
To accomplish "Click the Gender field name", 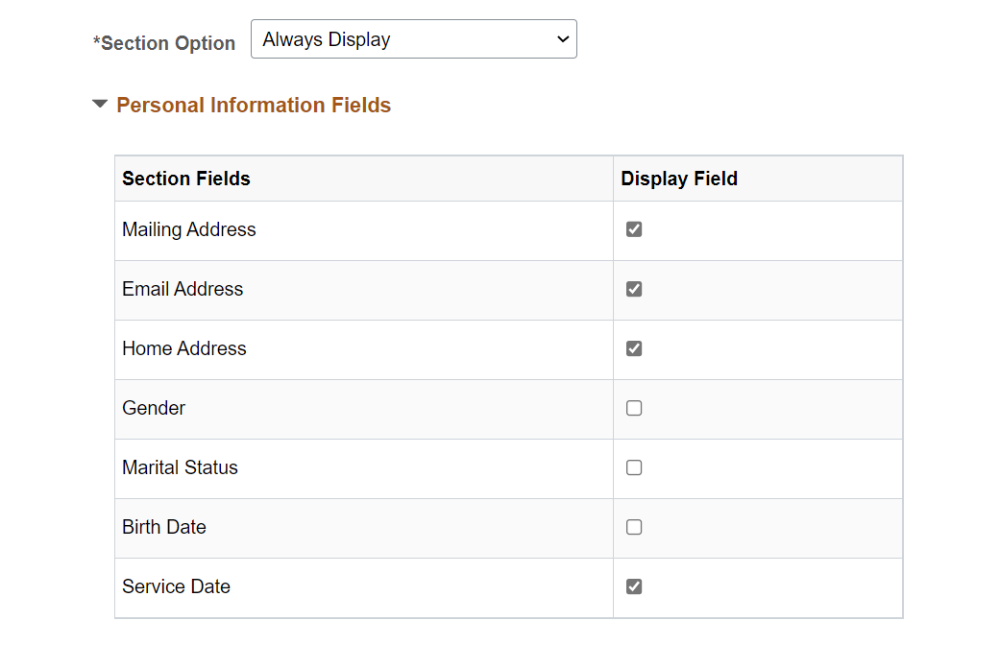I will coord(154,408).
